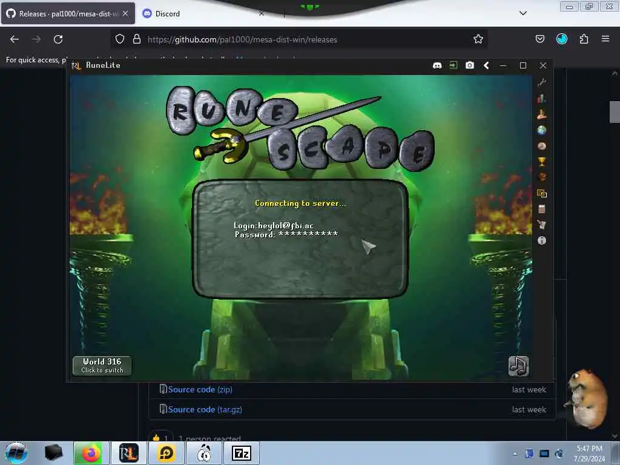
Task: Click the github.com URL address bar
Action: 298,39
